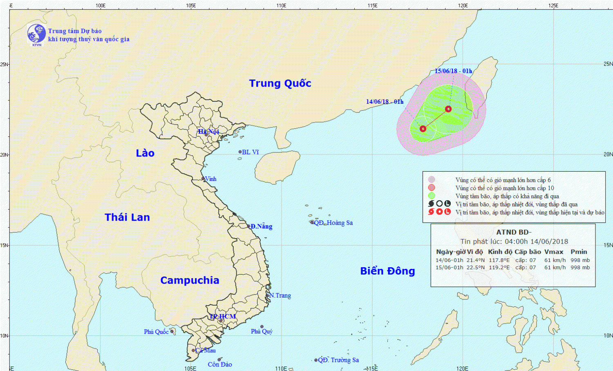Click the '22.5°N' latitude cell
This screenshot has height=371, width=613.
tap(476, 268)
